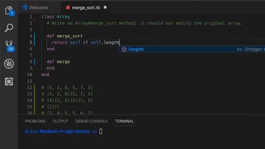Click the '=> Integer' type hint in suggestion
Viewport: 265px width, 149px height.
[250, 49]
